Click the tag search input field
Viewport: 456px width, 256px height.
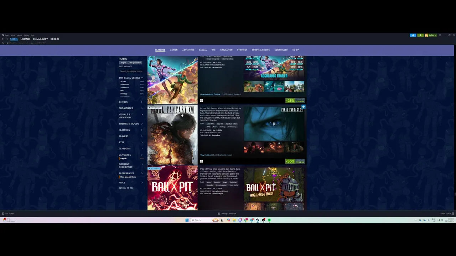click(x=131, y=71)
